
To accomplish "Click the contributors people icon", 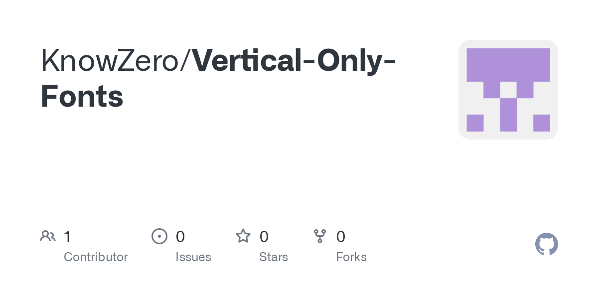I will pos(48,236).
